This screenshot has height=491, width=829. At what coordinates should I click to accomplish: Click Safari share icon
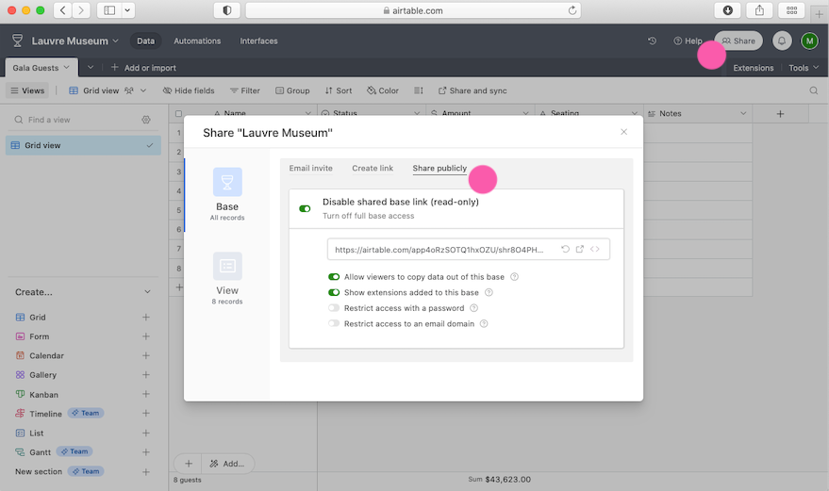760,10
